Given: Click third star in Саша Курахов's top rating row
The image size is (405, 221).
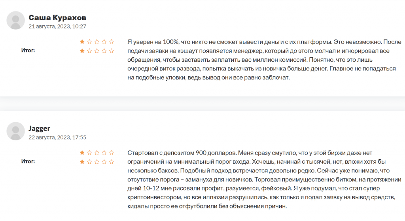Looking at the screenshot, I should click(97, 42).
